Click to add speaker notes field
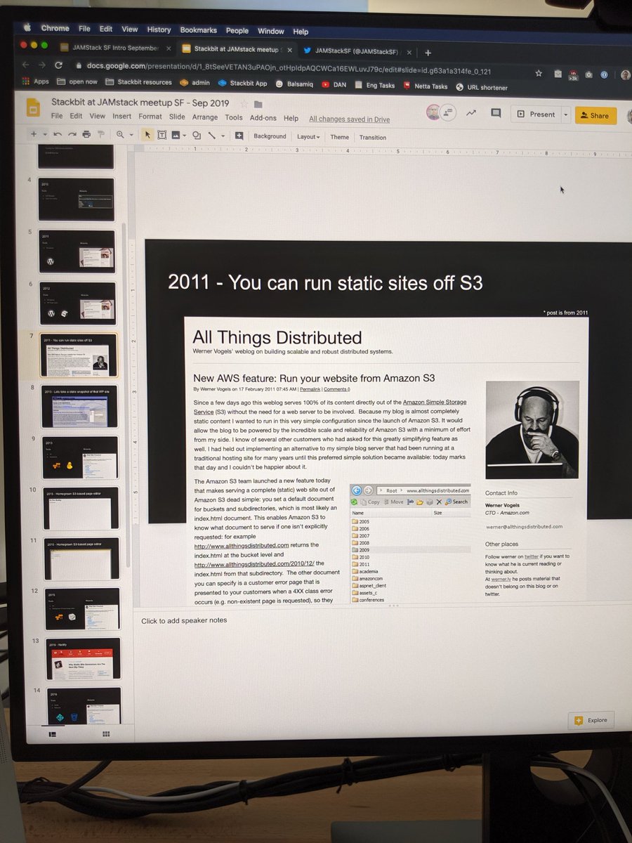Image resolution: width=632 pixels, height=843 pixels. tap(184, 620)
